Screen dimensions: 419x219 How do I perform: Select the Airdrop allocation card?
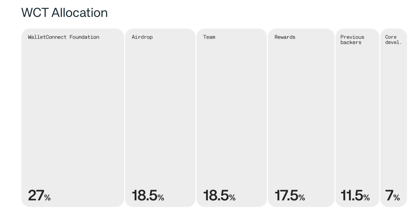160,118
